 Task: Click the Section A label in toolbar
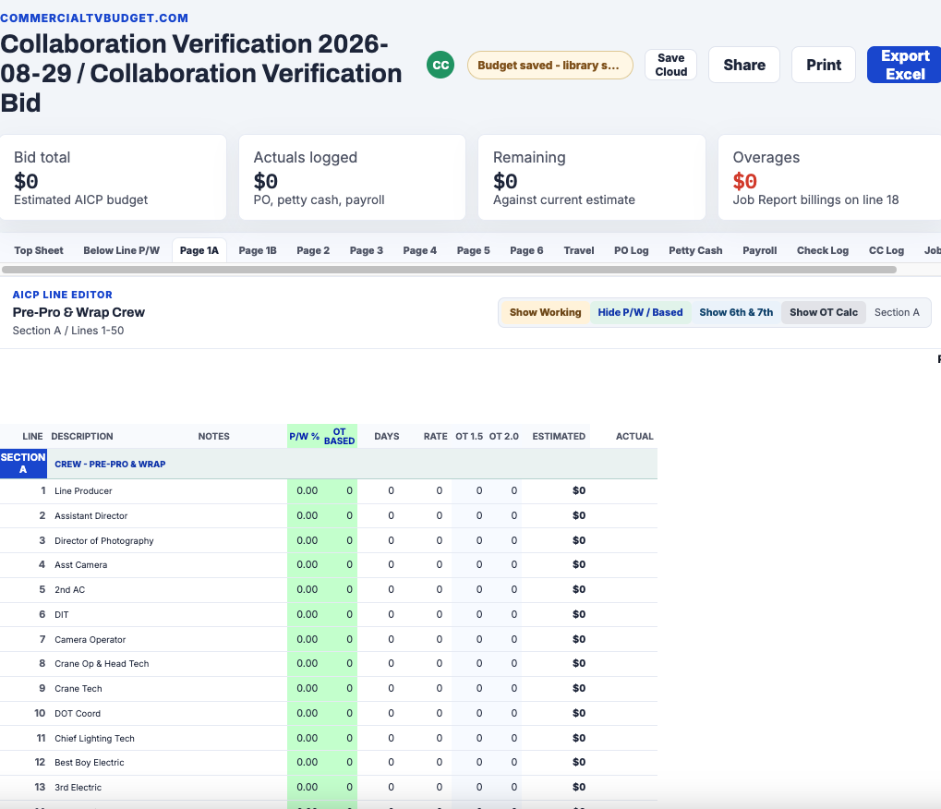tap(897, 312)
